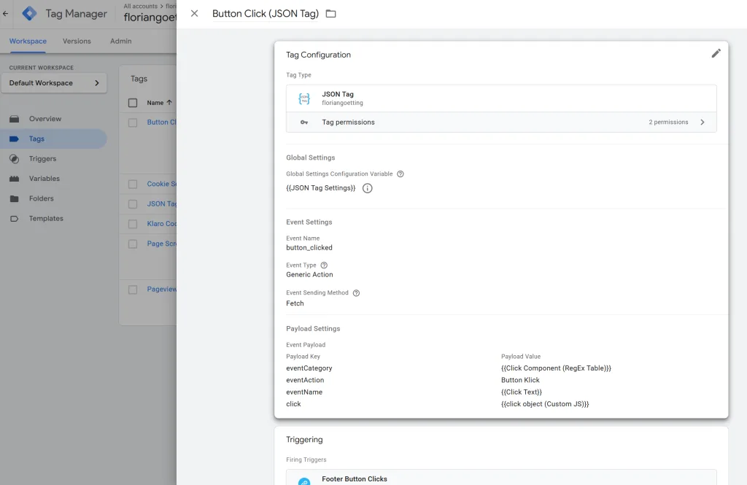Open Templates via its sidebar icon
This screenshot has width=747, height=485.
[x=15, y=219]
